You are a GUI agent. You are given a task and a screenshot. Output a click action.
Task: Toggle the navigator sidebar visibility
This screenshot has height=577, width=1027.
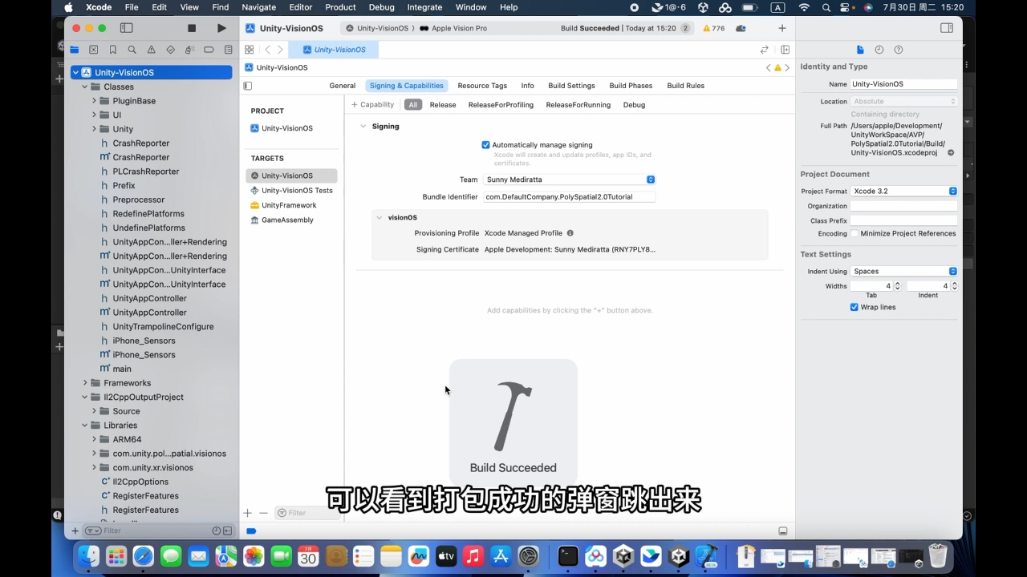click(x=126, y=28)
